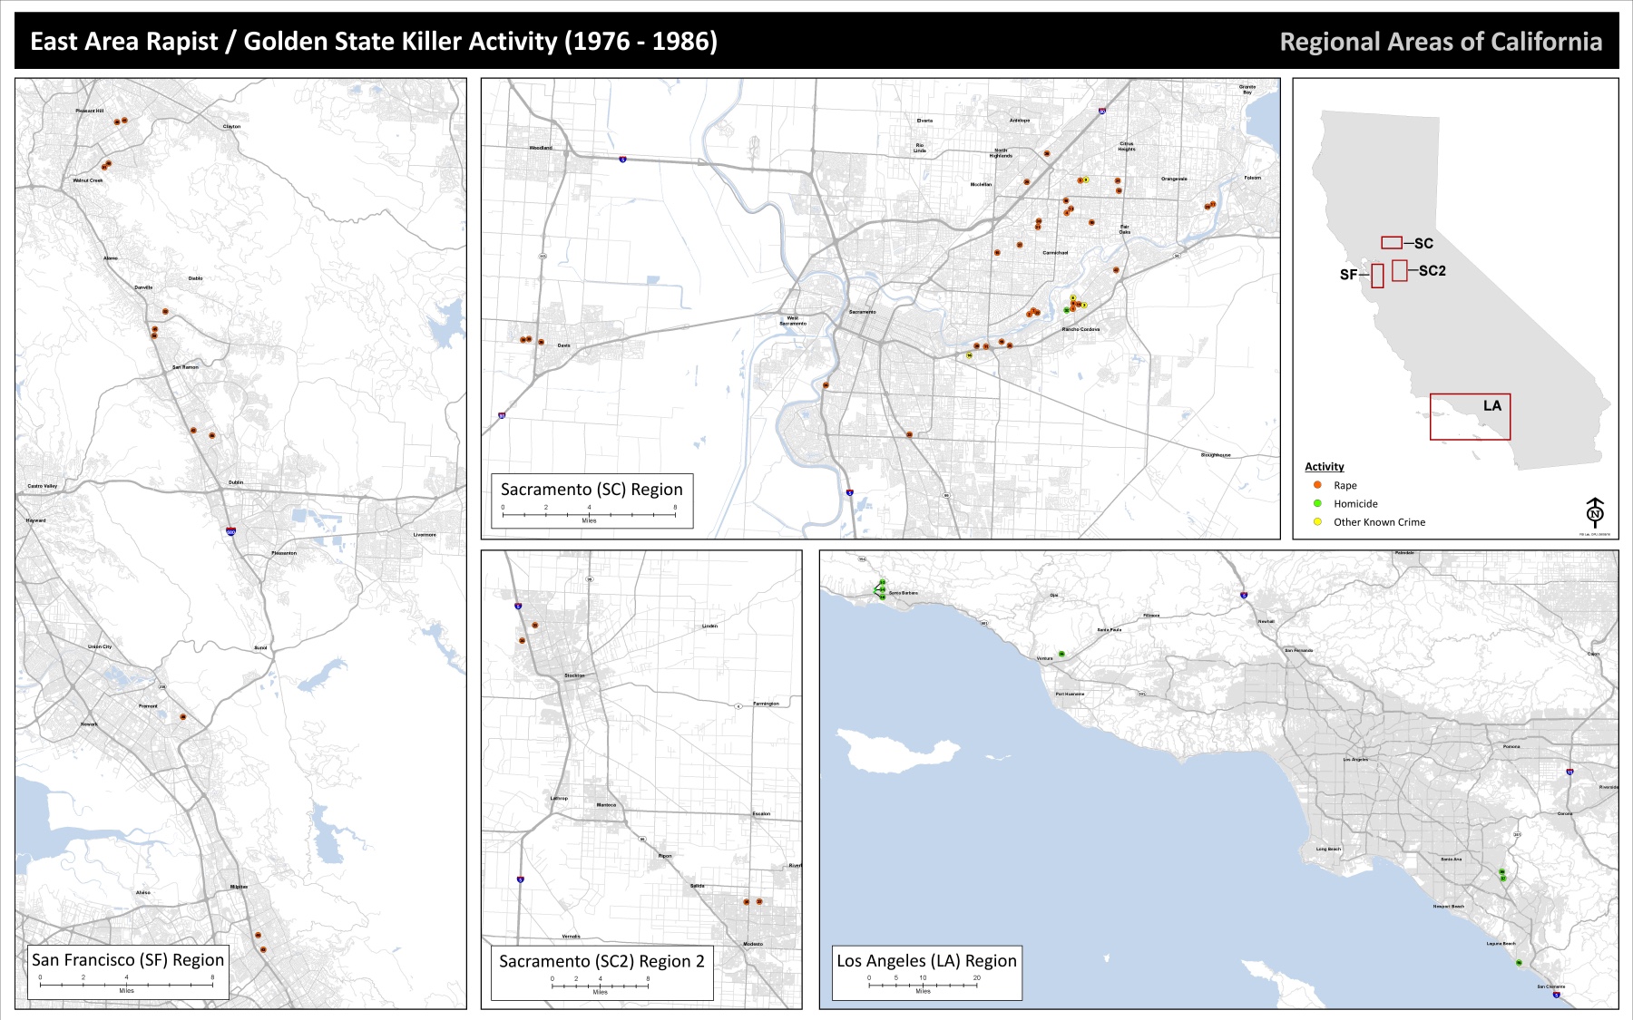This screenshot has width=1633, height=1020.
Task: Click the green homicide marker near Ventura
Action: pos(1061,654)
